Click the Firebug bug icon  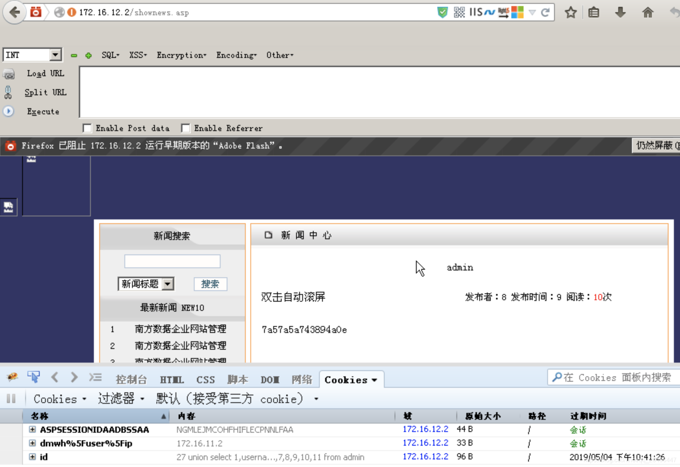(x=12, y=377)
